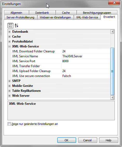Select the XML-Web-Service category row label
This screenshot has width=122, height=147.
(x=25, y=46)
